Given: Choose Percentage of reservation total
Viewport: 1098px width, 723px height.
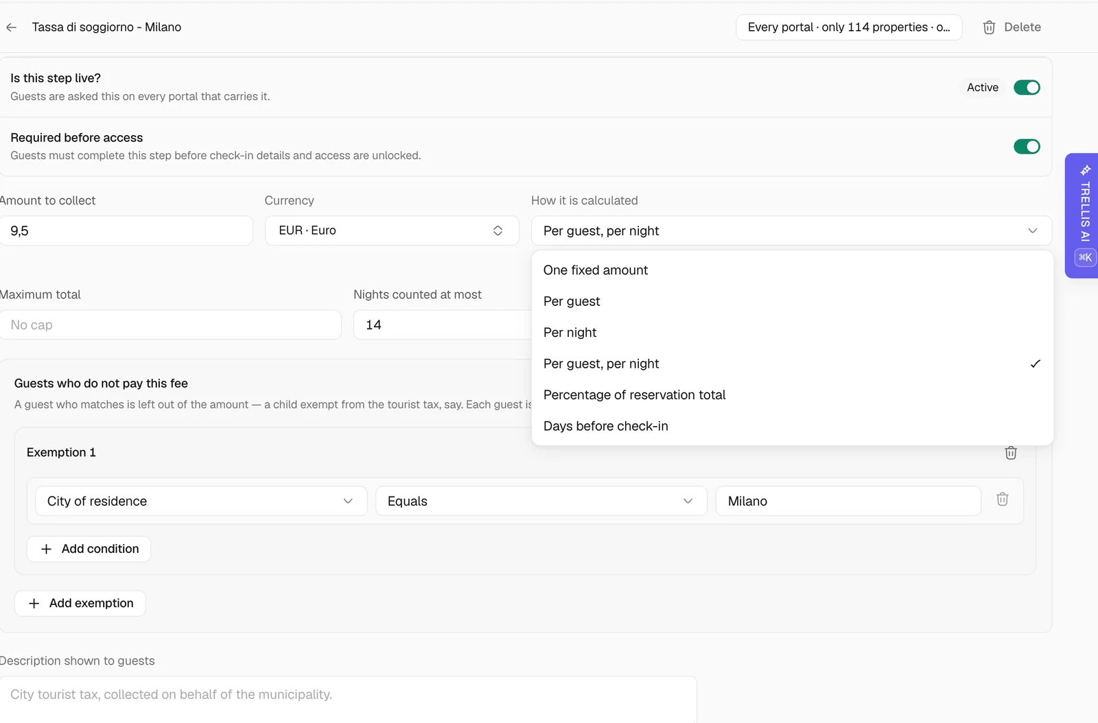Looking at the screenshot, I should [x=792, y=395].
